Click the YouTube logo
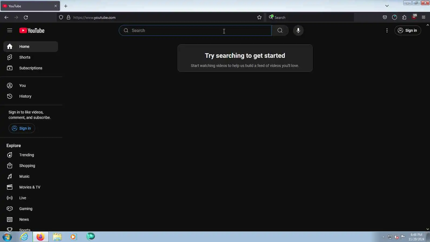430x242 pixels. point(32,31)
